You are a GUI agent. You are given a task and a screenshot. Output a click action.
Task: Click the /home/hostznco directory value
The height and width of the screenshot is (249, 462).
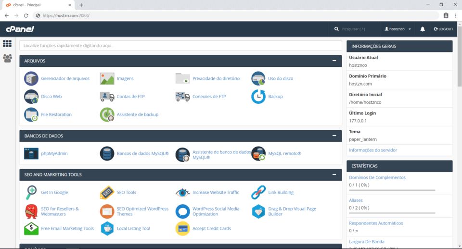(365, 102)
